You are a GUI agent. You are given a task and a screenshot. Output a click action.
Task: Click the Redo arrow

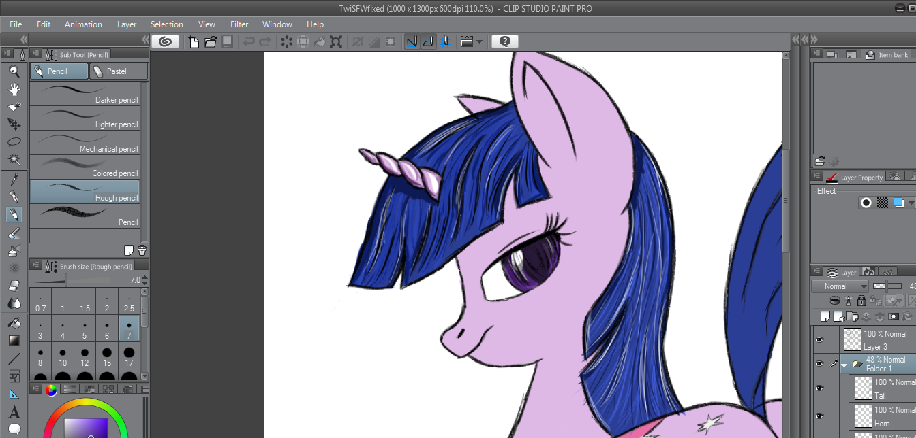265,41
